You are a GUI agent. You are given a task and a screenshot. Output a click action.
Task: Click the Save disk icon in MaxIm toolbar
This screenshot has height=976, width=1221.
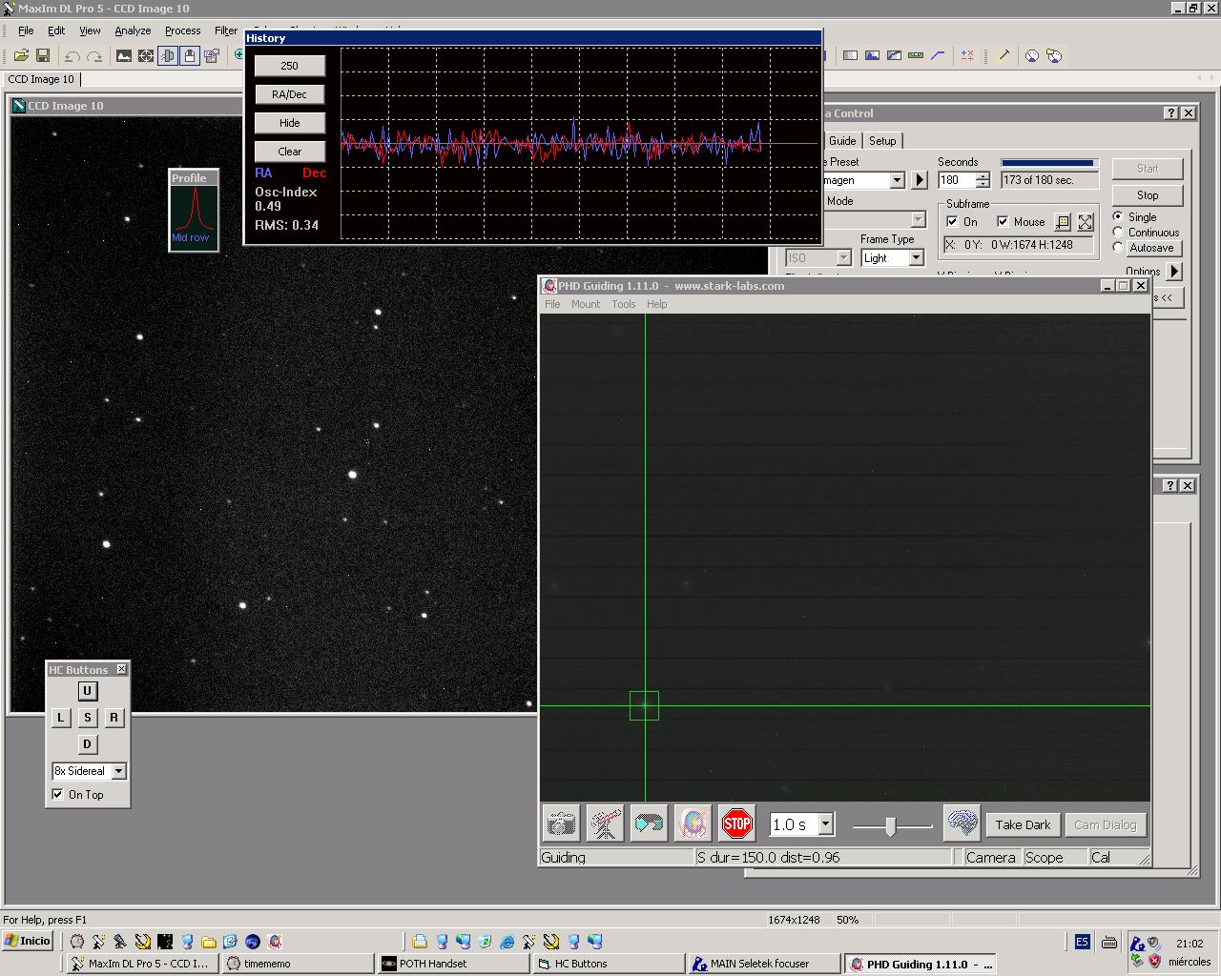(x=43, y=56)
